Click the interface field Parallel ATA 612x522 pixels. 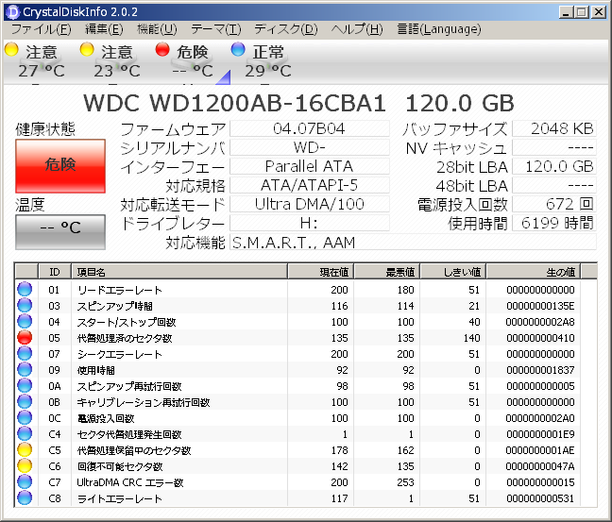(x=310, y=166)
